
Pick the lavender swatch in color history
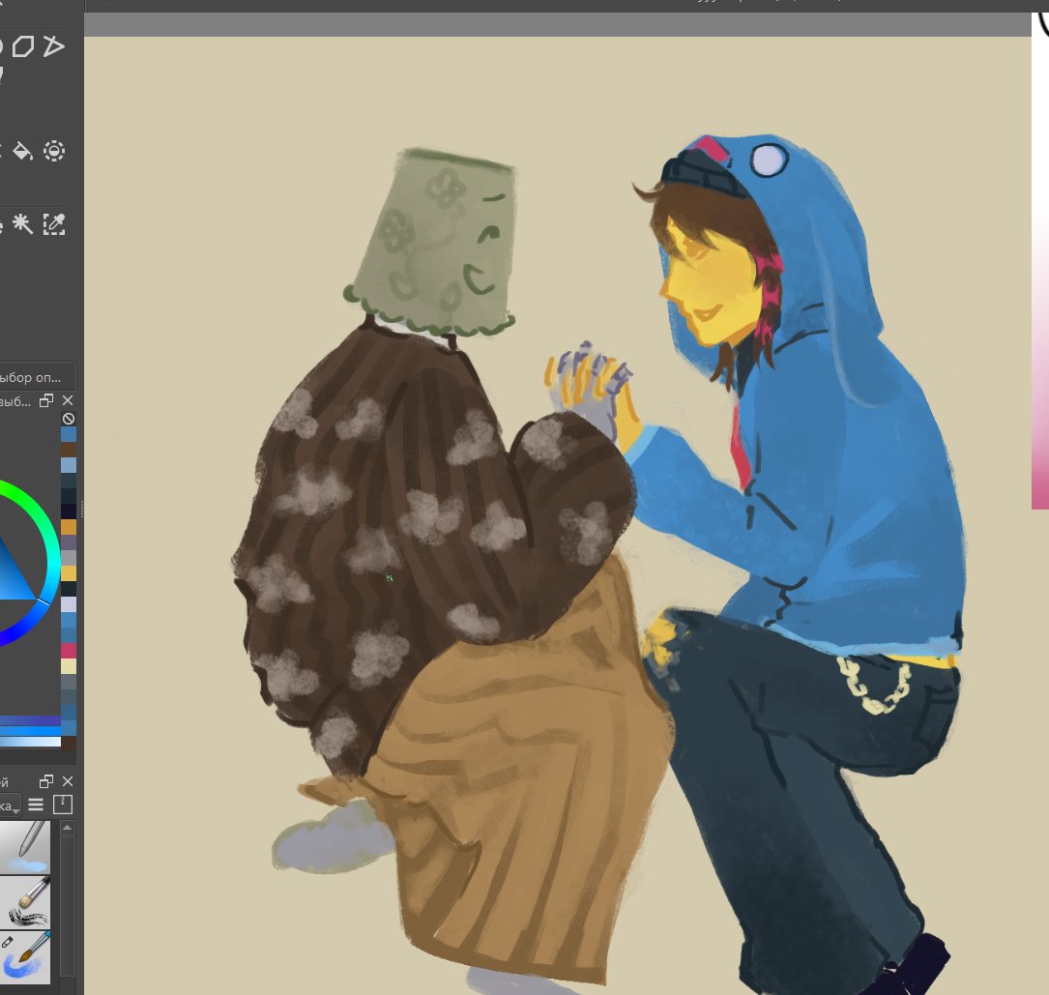point(69,604)
